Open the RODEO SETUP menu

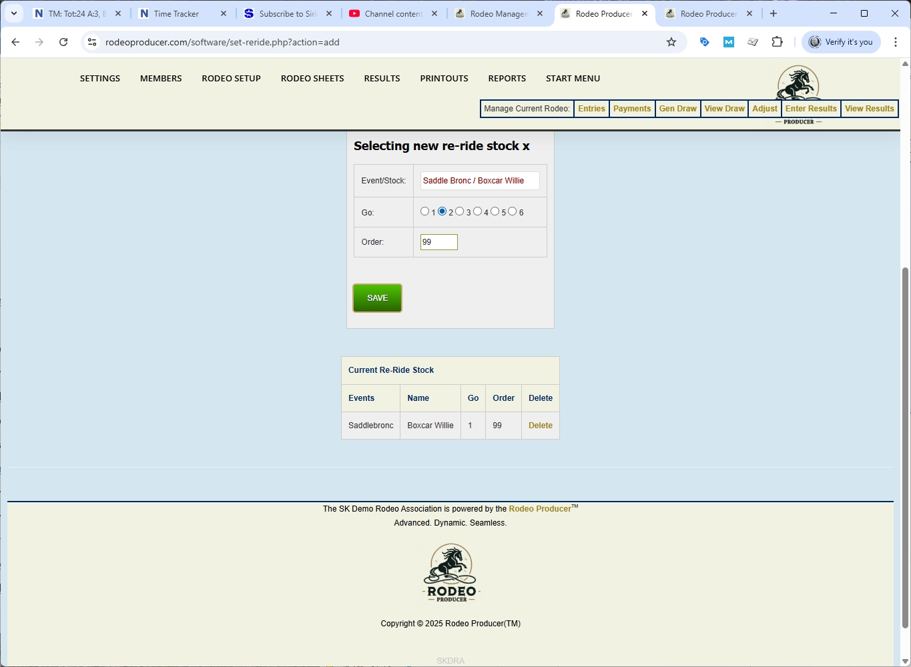[x=231, y=78]
